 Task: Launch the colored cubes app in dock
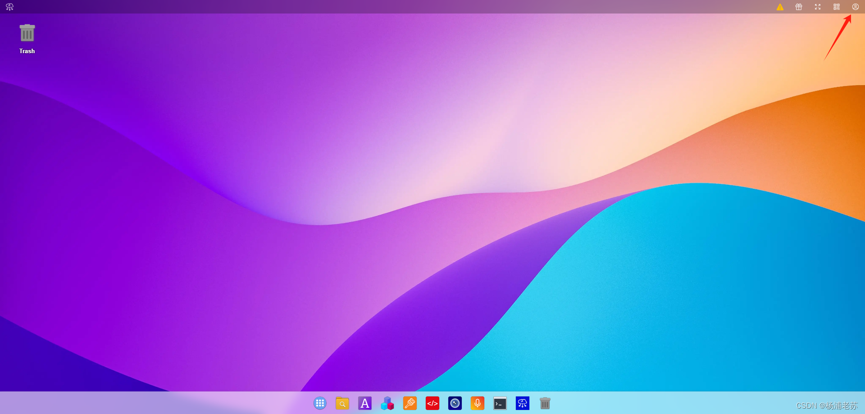pyautogui.click(x=387, y=403)
